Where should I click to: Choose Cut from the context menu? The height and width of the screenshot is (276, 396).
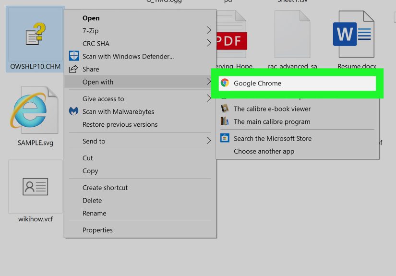point(141,158)
